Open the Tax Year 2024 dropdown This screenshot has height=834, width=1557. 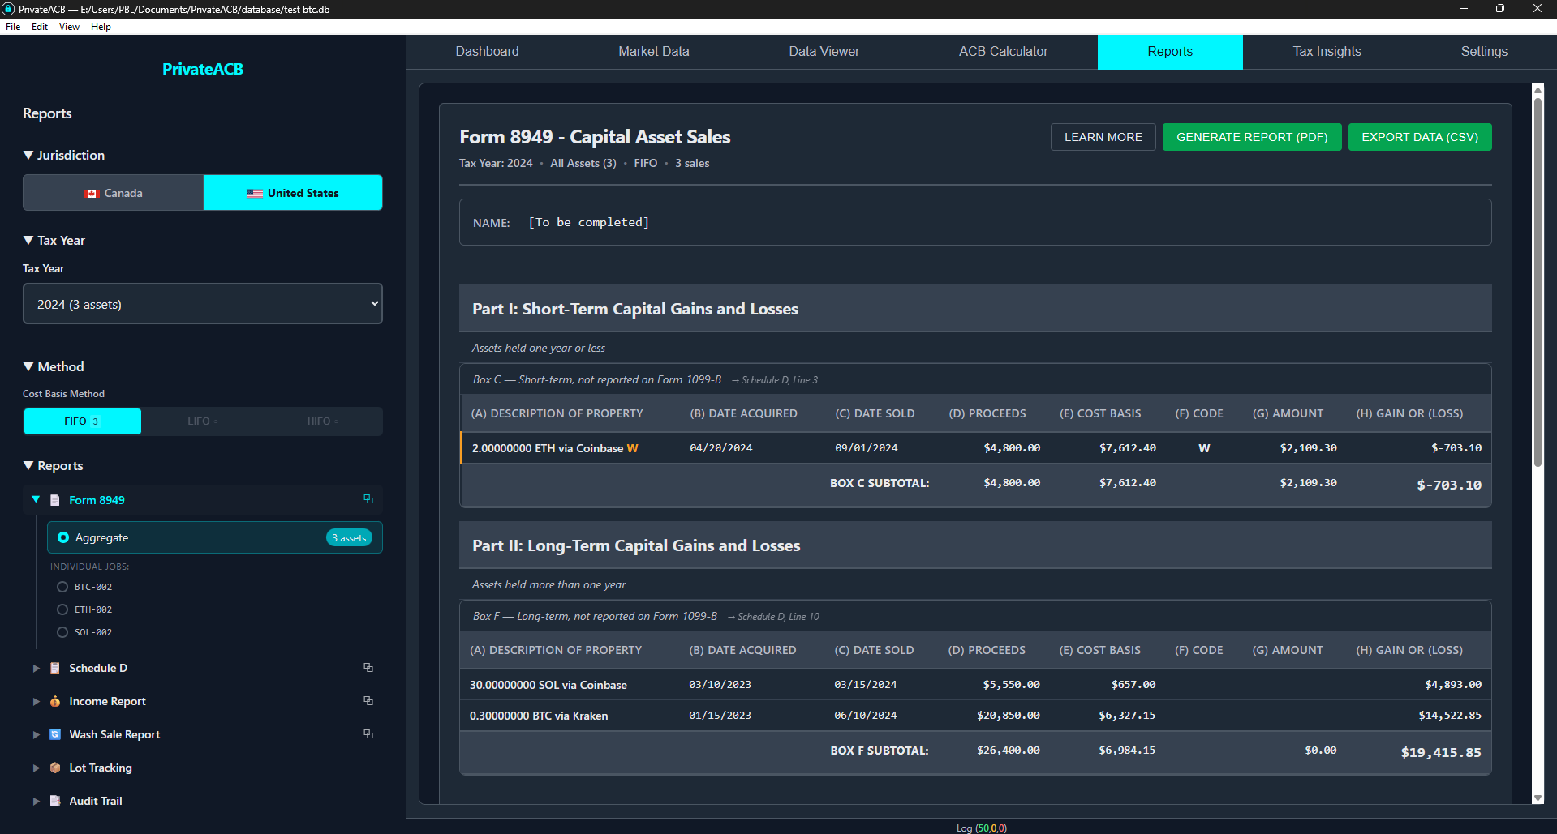tap(202, 303)
